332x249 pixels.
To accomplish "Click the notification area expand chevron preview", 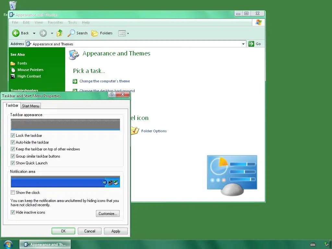I will coord(104,182).
